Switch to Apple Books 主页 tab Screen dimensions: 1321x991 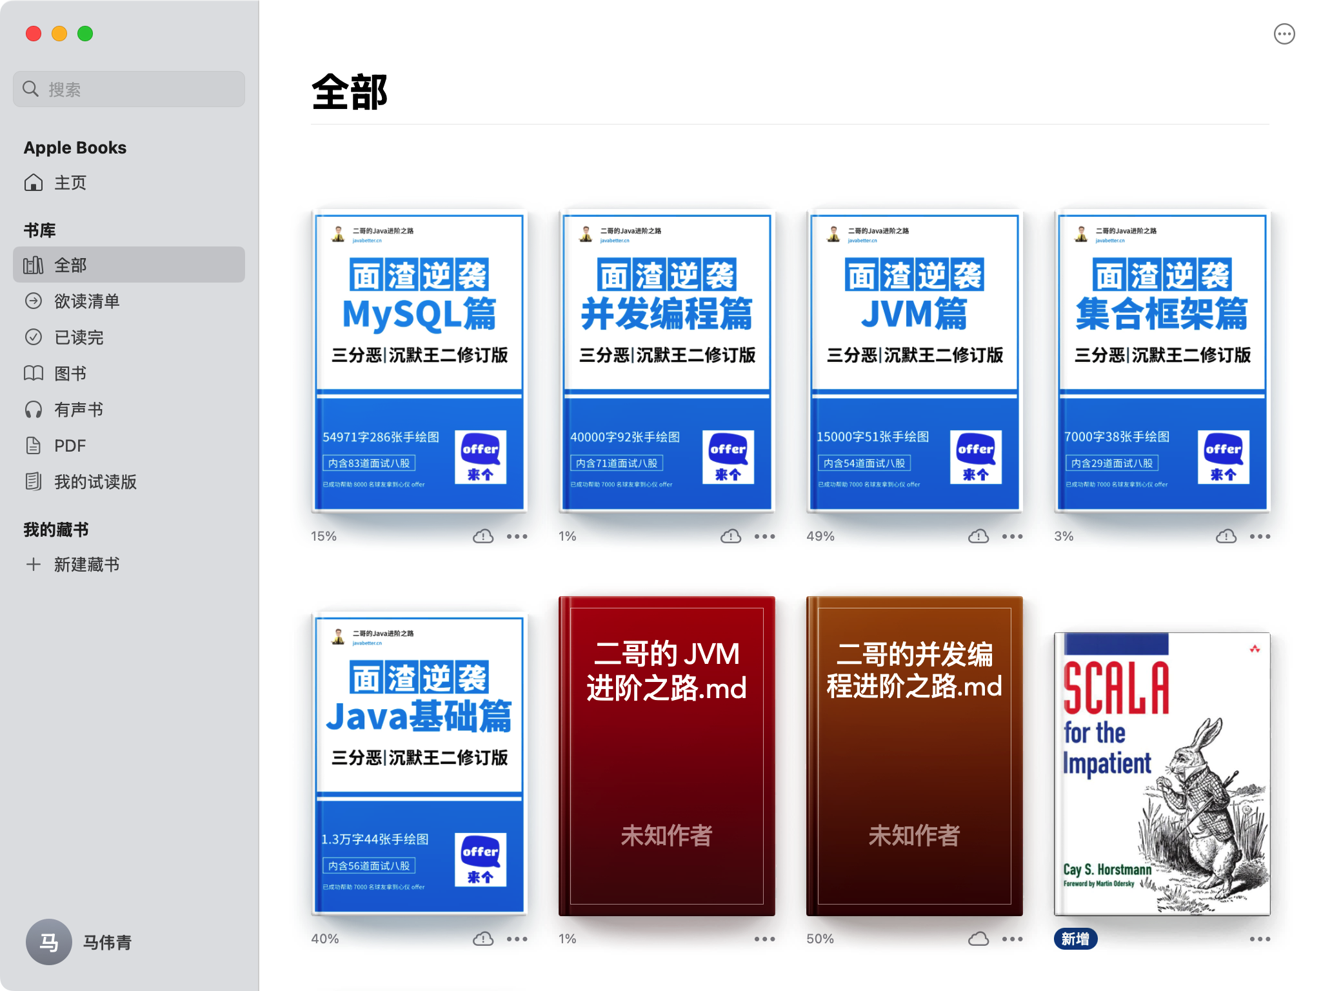pyautogui.click(x=71, y=183)
